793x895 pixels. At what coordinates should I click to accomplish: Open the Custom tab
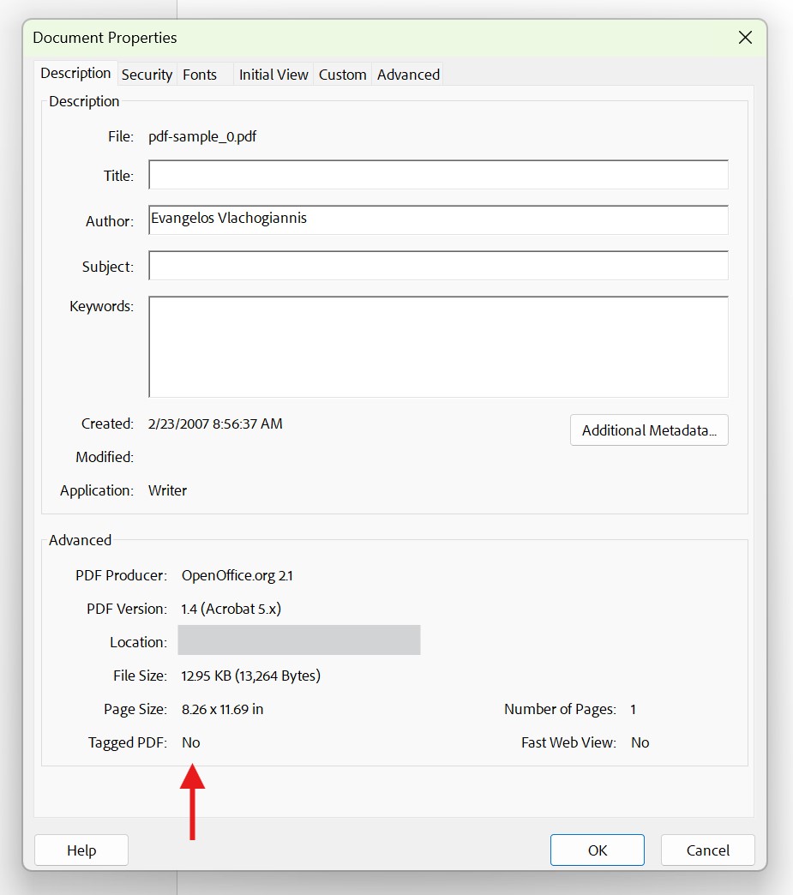(x=342, y=75)
